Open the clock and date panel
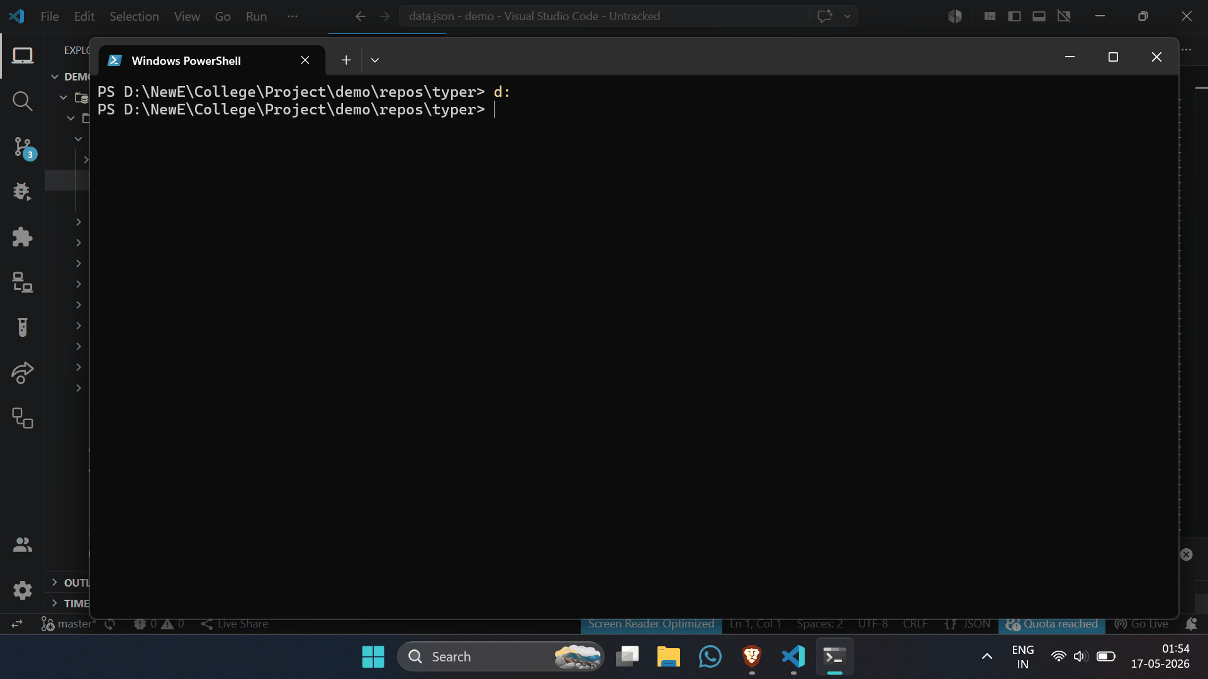The image size is (1208, 679). tap(1160, 656)
